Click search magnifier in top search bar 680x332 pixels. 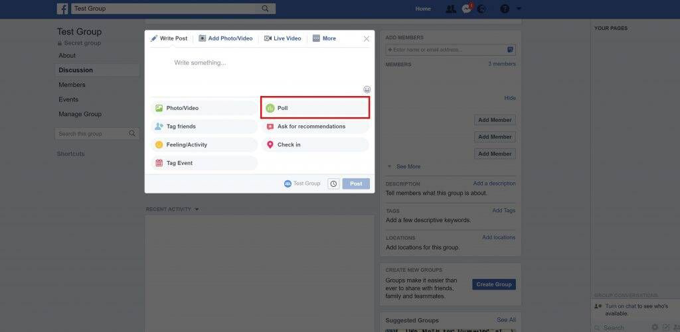click(x=266, y=9)
